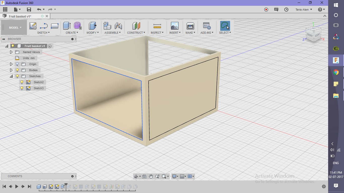Open the Display Settings monitor dropdown

pyautogui.click(x=175, y=176)
